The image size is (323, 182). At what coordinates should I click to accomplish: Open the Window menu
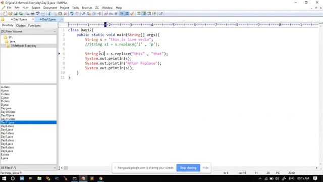(107, 8)
